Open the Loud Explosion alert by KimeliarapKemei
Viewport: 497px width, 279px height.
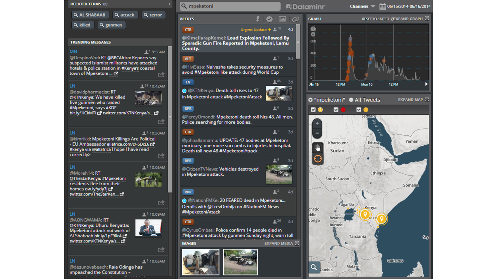238,39
